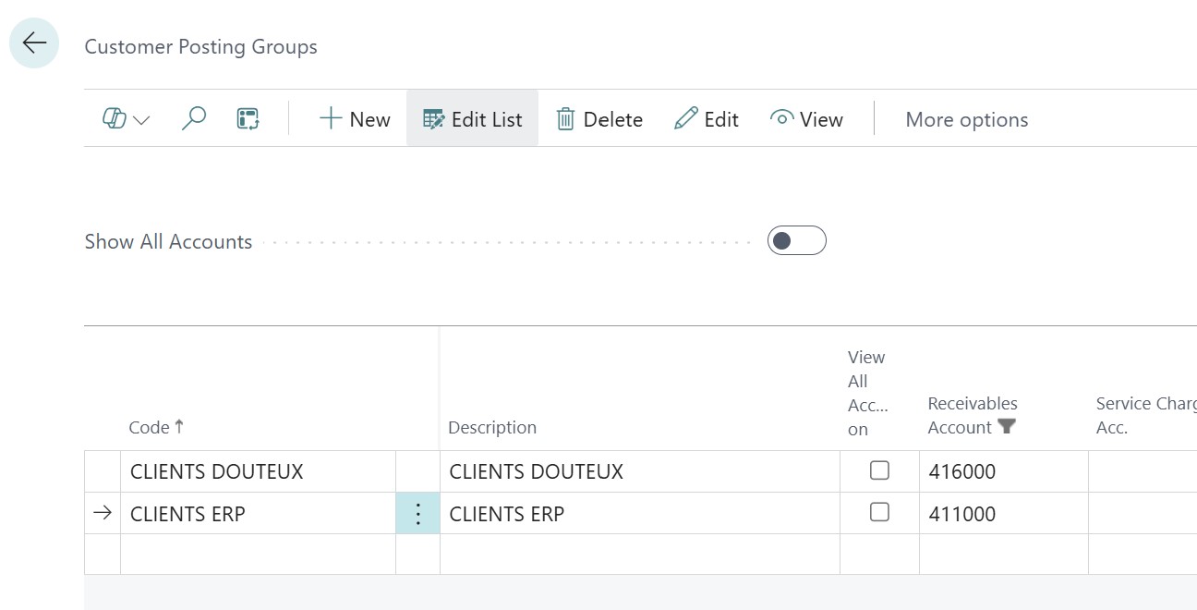Click the back arrow navigation icon
The height and width of the screenshot is (610, 1197).
click(x=33, y=43)
